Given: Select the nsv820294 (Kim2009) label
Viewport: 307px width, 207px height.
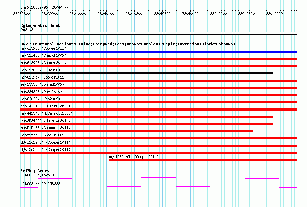Looking at the screenshot, I should coord(40,99).
